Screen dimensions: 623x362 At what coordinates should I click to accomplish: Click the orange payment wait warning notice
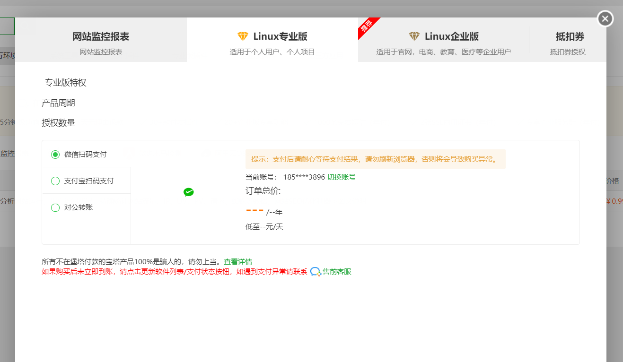tap(376, 159)
